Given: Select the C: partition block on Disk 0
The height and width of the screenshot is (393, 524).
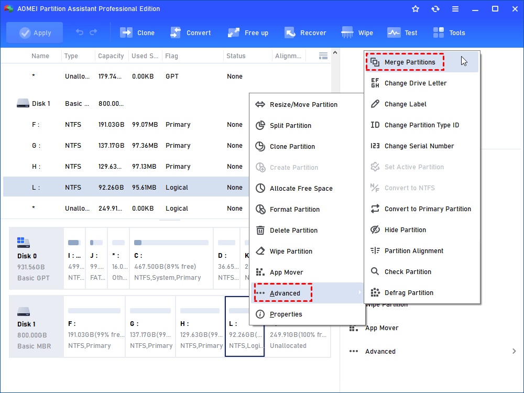Looking at the screenshot, I should [171, 259].
